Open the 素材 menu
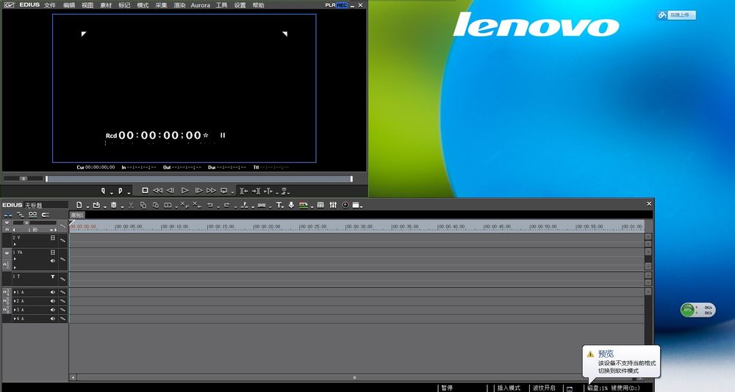 [106, 5]
